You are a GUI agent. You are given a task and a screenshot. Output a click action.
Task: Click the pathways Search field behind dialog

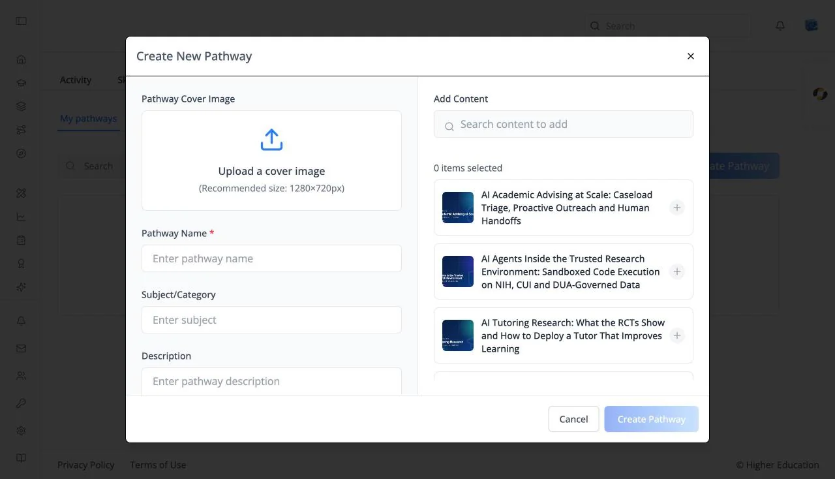93,166
